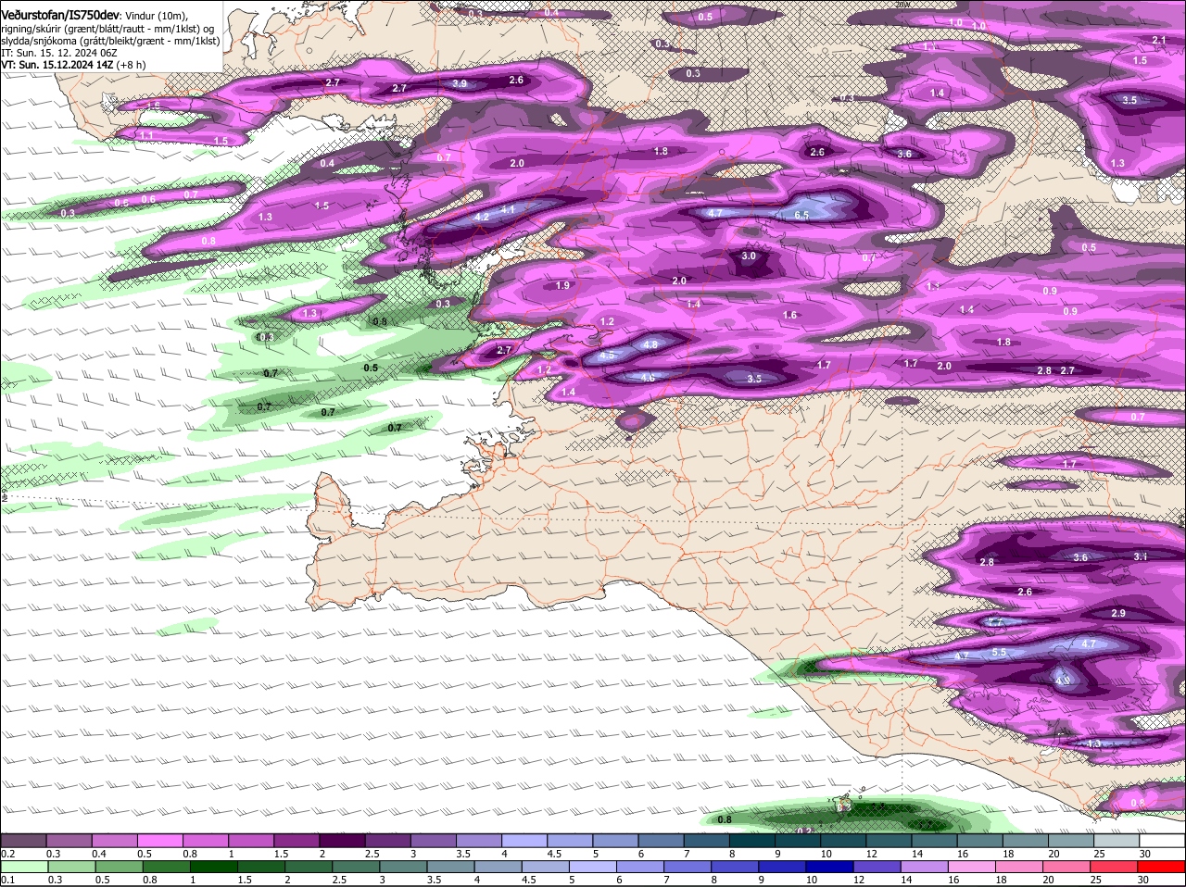Pick the green-scale swatch between 10 and 12
The width and height of the screenshot is (1186, 887).
(832, 868)
